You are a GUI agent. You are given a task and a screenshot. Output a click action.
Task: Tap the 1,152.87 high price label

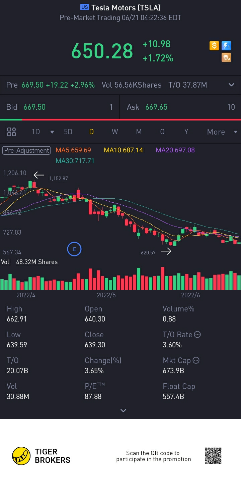click(x=59, y=178)
